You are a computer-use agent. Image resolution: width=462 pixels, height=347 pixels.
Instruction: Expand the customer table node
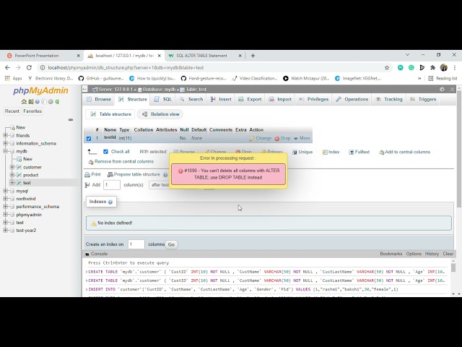tap(12, 167)
